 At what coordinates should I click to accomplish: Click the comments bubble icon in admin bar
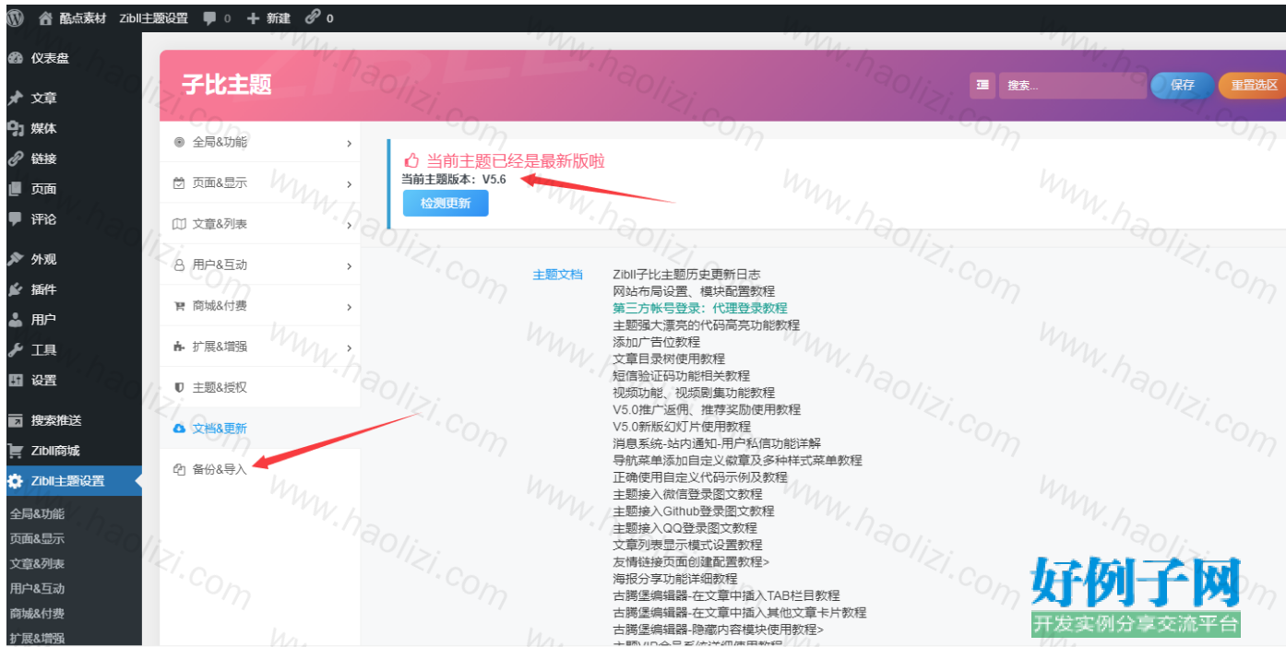[x=209, y=18]
